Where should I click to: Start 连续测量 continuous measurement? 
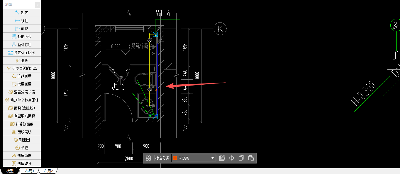[x=21, y=76]
